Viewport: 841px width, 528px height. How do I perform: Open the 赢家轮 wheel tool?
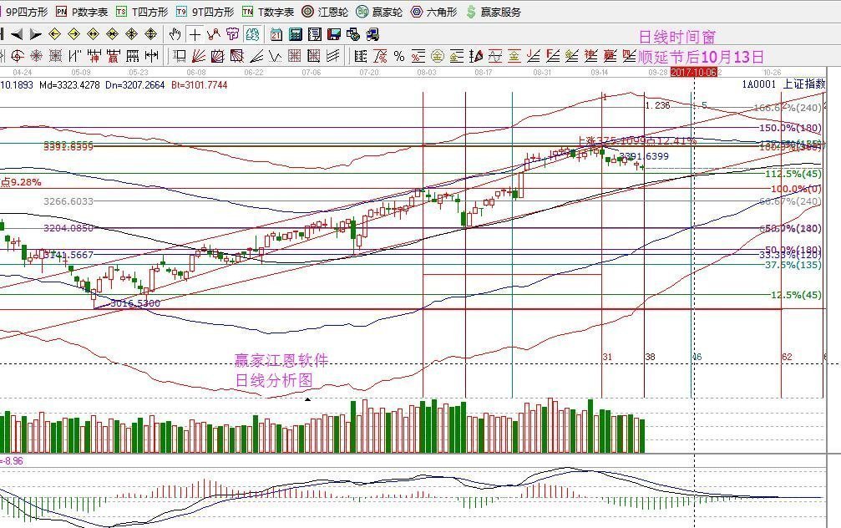379,12
